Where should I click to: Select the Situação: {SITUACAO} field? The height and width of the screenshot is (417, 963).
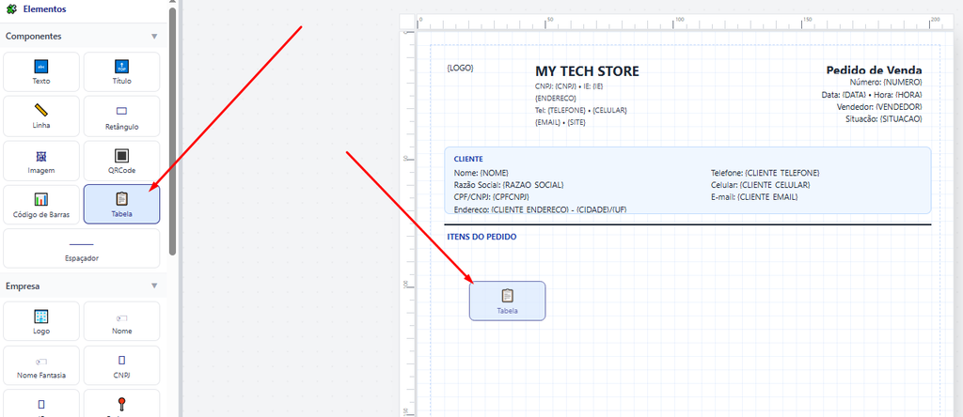click(x=883, y=119)
